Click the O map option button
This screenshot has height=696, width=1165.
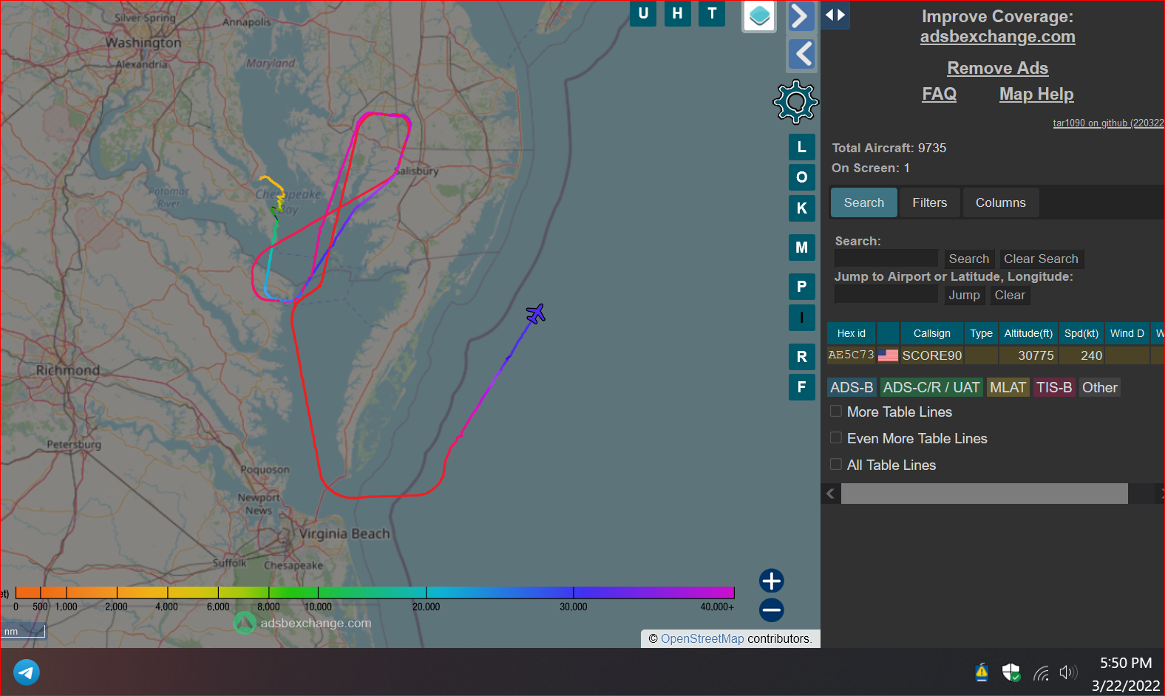[802, 177]
